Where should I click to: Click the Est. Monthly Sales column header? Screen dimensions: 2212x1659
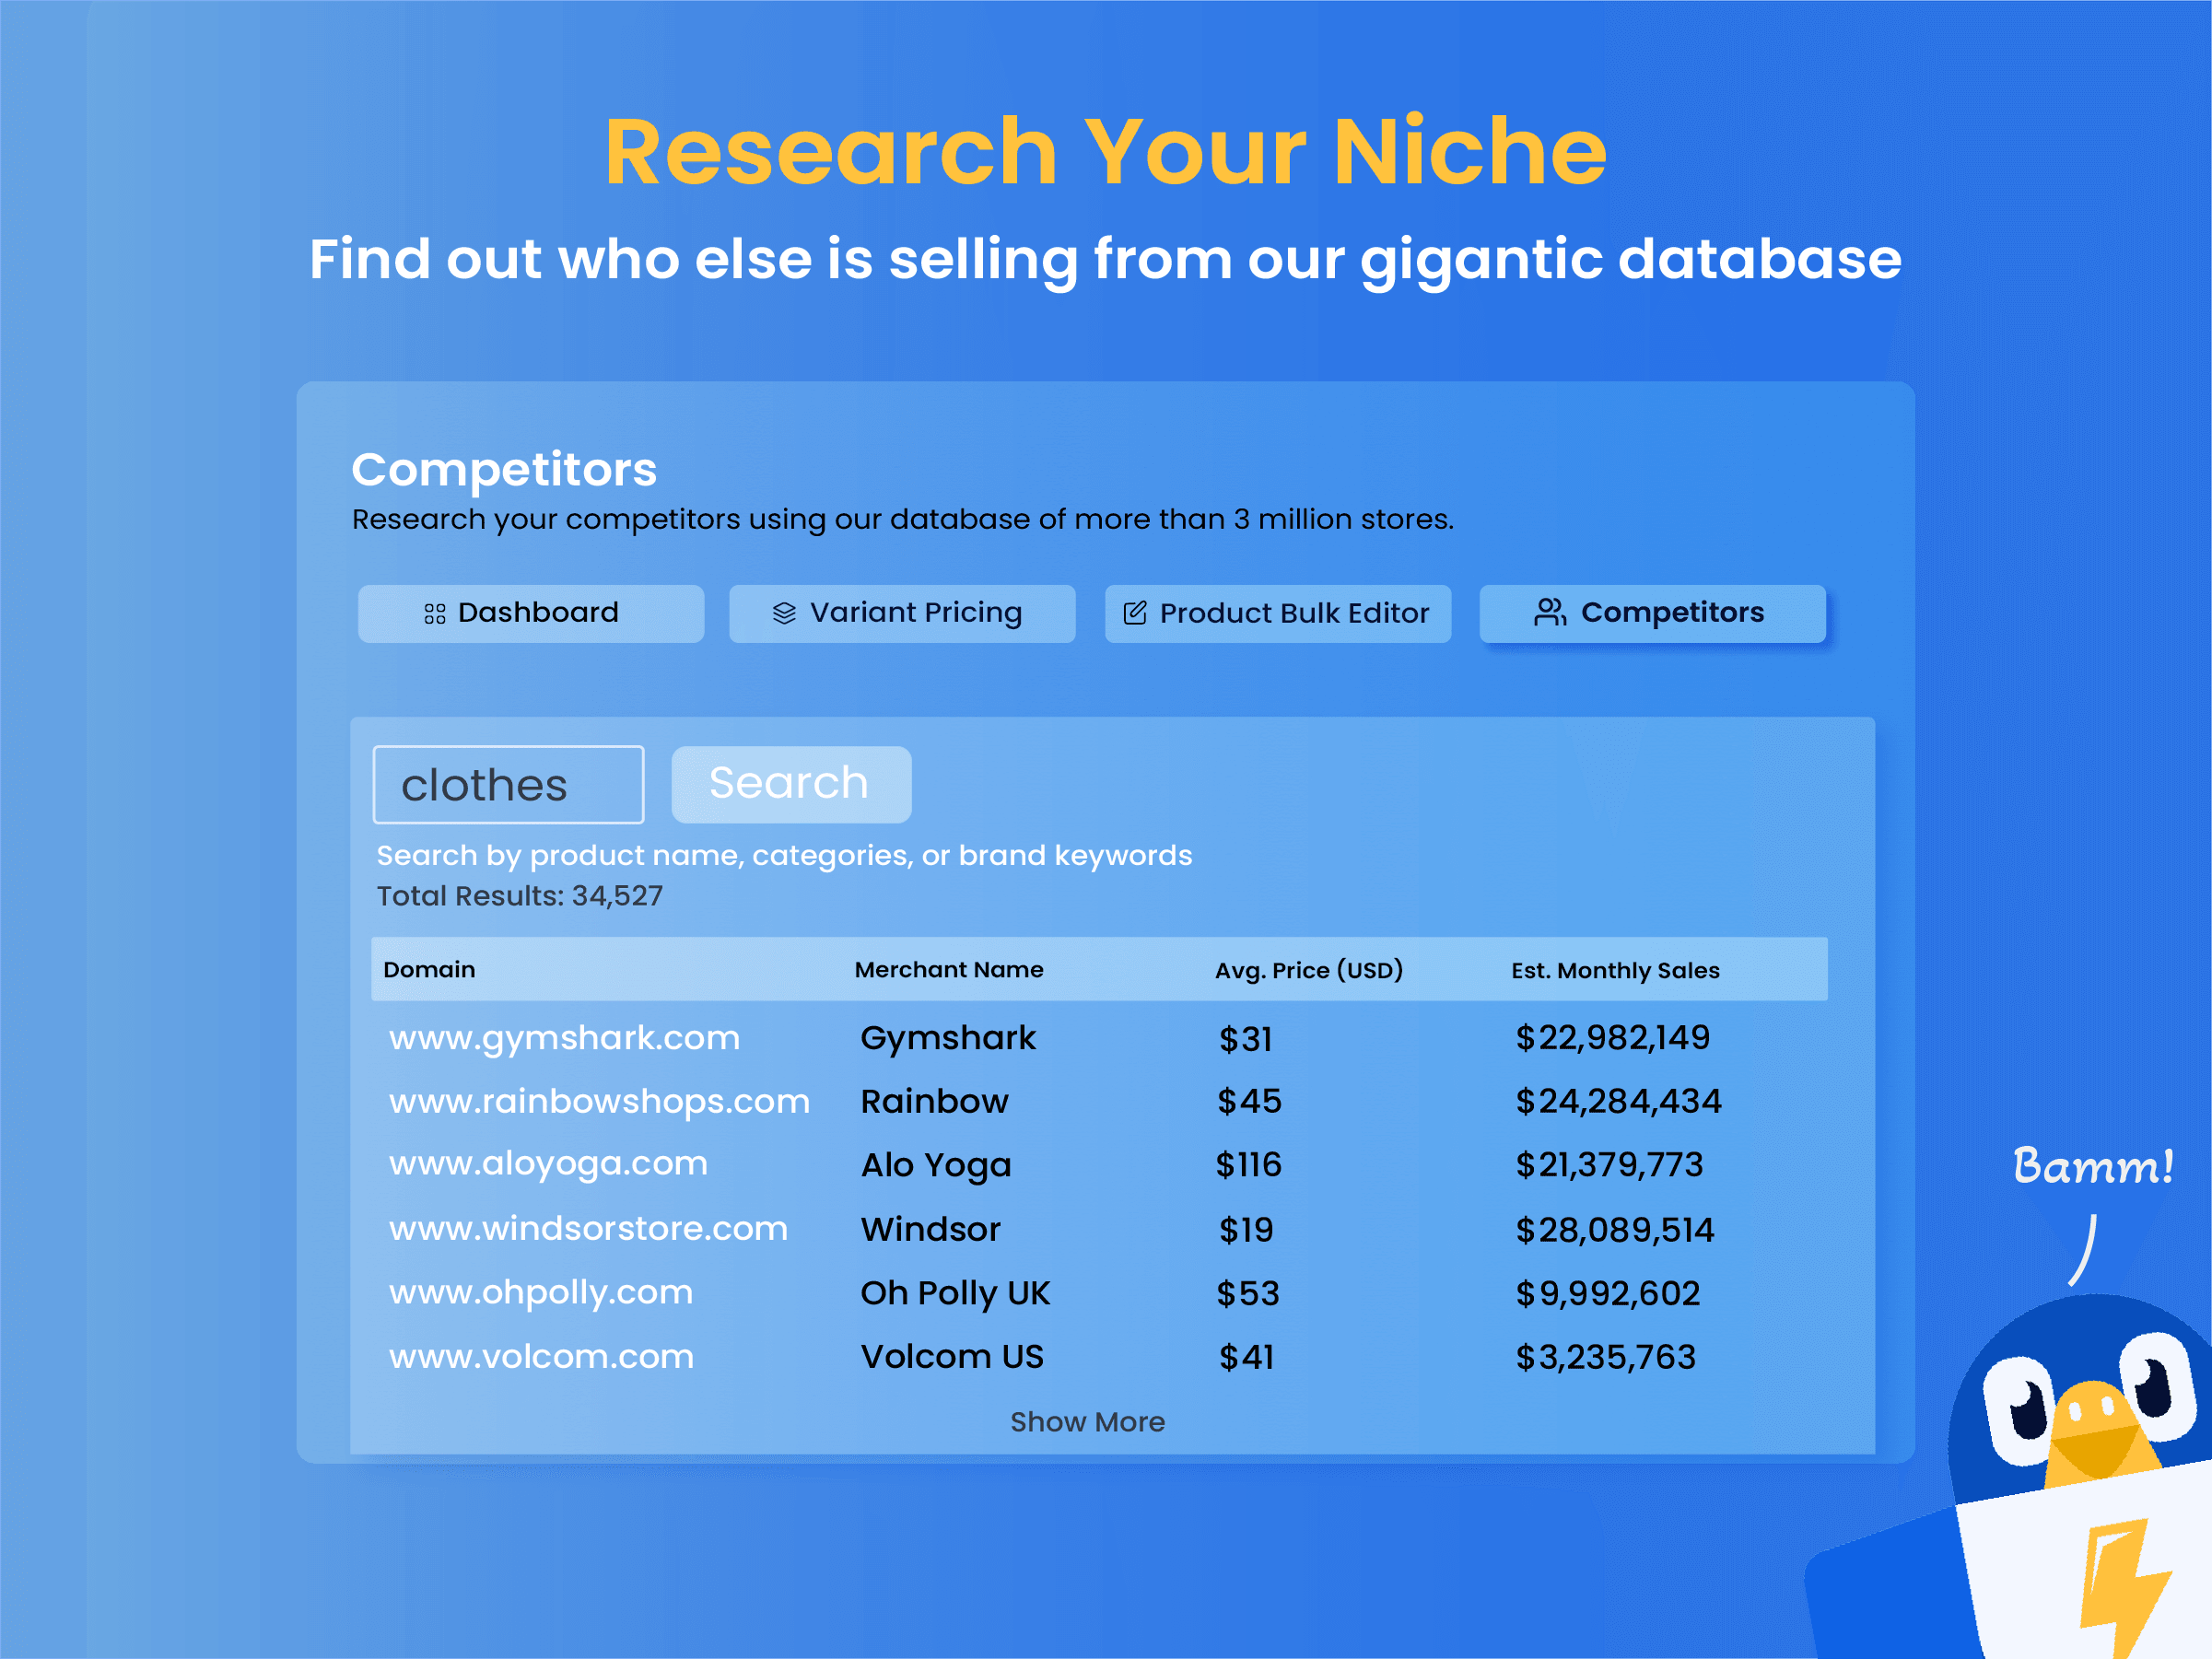coord(1615,970)
